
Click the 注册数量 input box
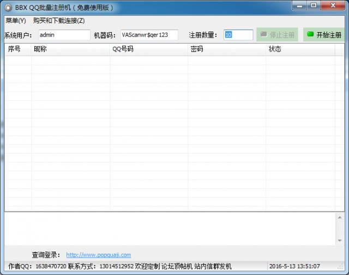click(x=238, y=35)
